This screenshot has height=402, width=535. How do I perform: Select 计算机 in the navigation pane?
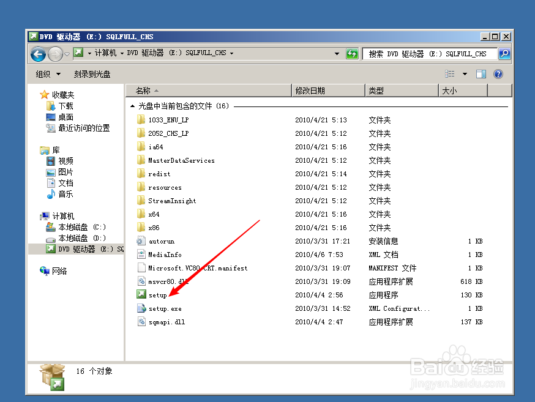point(63,216)
